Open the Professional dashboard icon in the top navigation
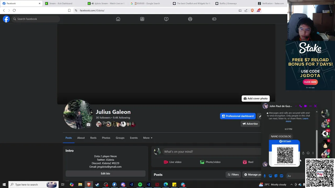 pyautogui.click(x=142, y=19)
